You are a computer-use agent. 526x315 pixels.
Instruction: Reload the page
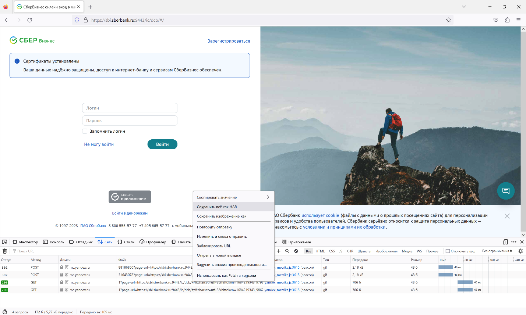pos(29,20)
